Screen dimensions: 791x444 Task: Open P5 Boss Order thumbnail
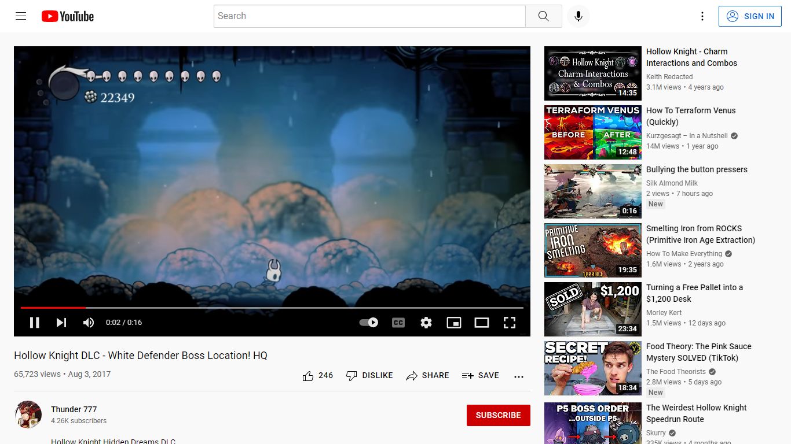pos(593,423)
